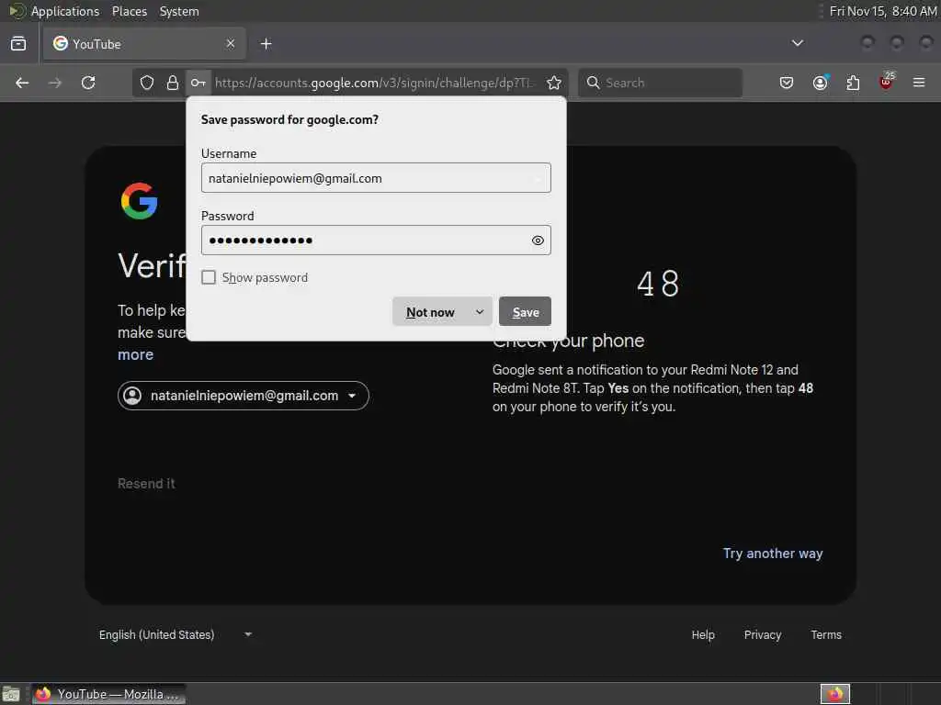Click the password key icon in address bar
The image size is (941, 705).
click(x=198, y=83)
